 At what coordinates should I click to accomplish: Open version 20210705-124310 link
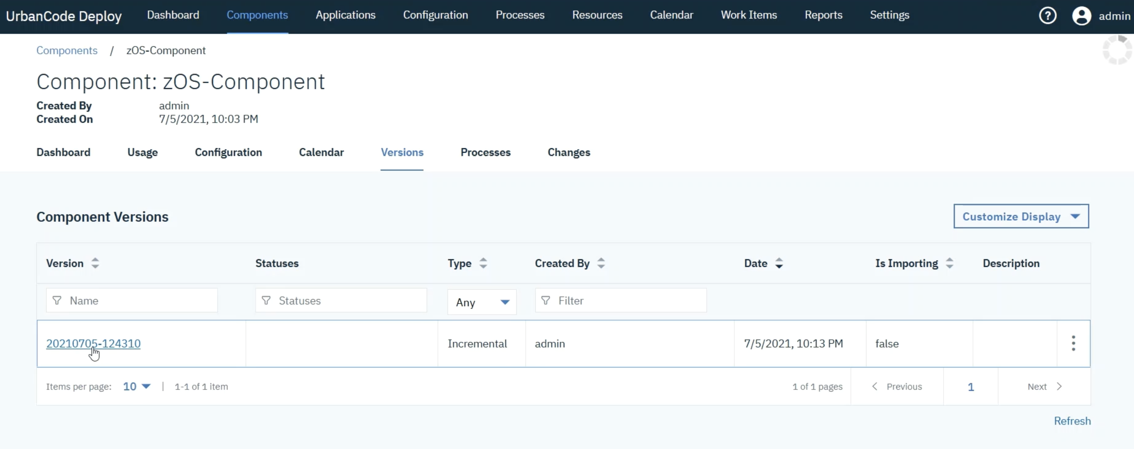tap(93, 343)
